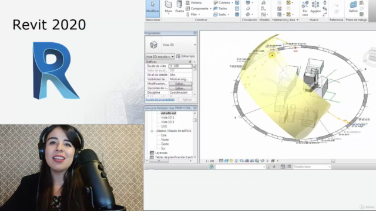Open the Suelo dropdown arrow
The height and width of the screenshot is (211, 376).
click(x=229, y=15)
